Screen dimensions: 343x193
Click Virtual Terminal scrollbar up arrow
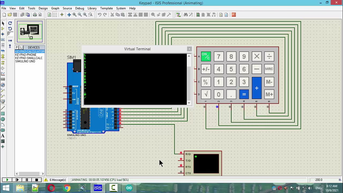189,56
